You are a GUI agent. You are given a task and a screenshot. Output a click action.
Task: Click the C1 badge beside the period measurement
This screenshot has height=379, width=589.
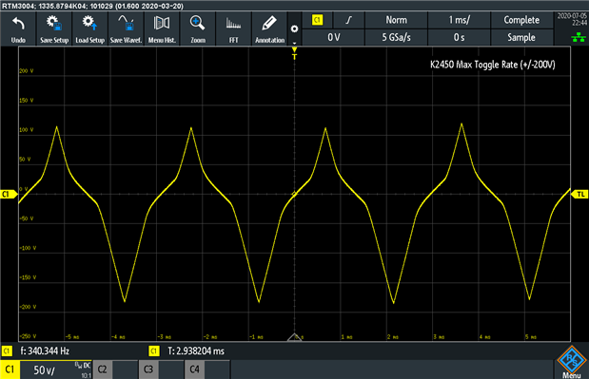(154, 351)
